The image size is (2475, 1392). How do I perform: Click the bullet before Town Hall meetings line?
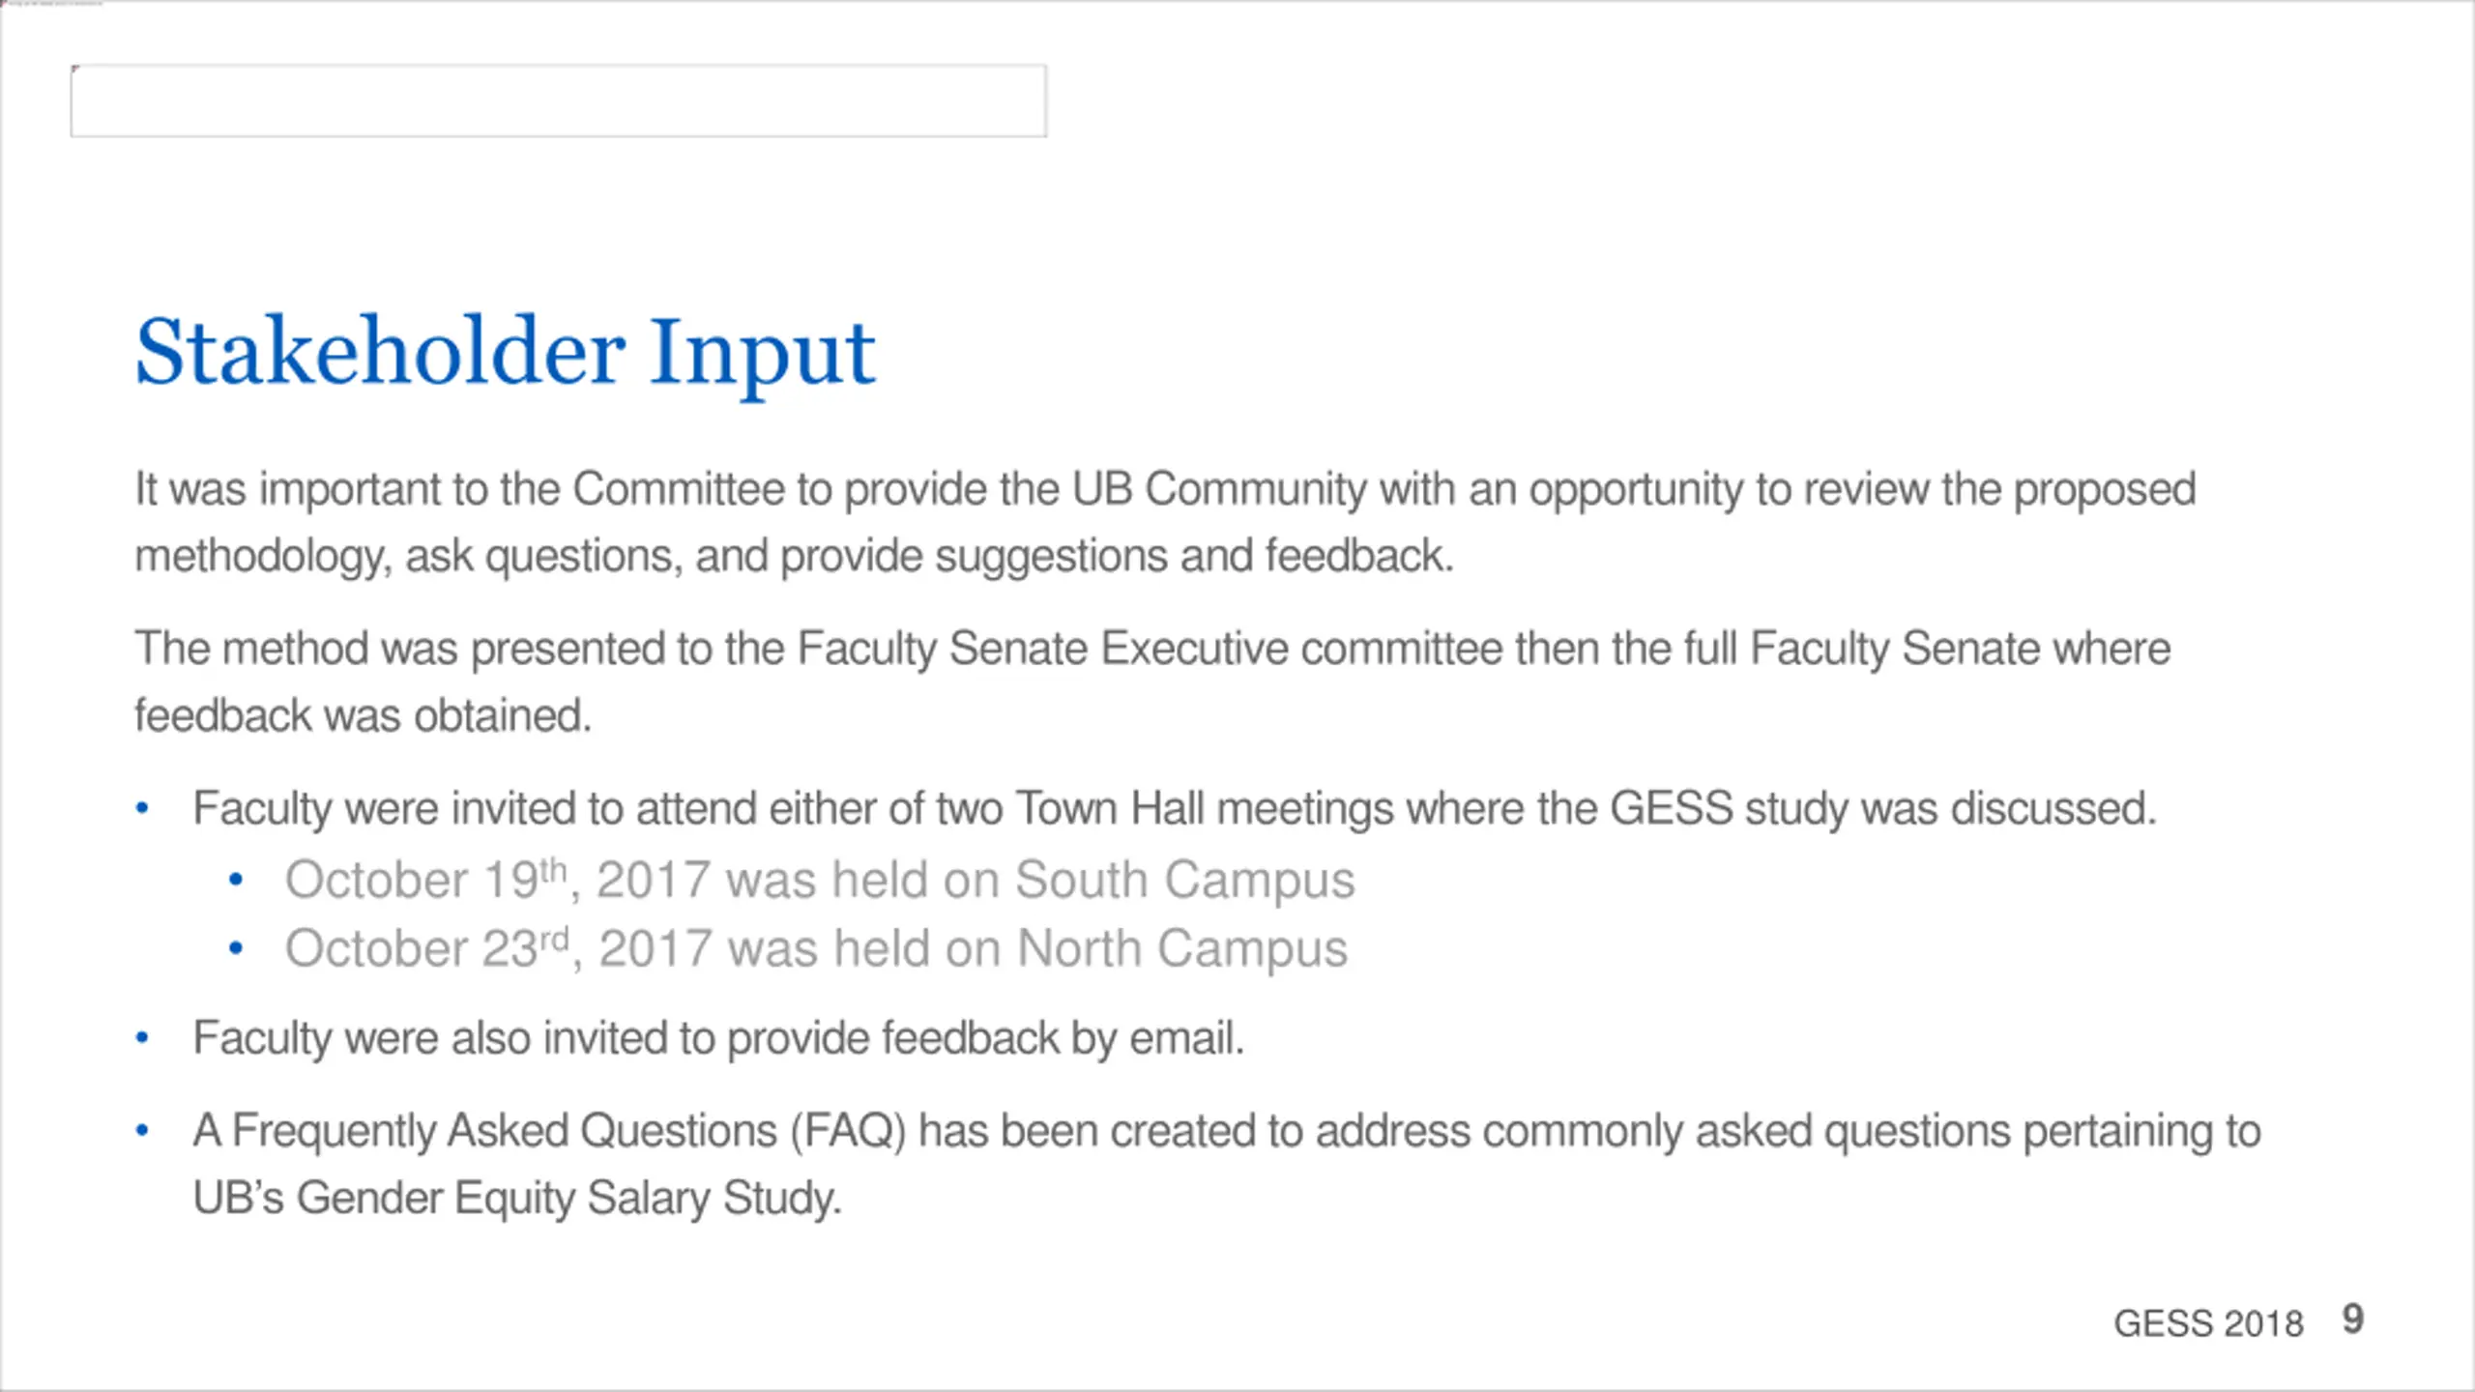point(142,808)
